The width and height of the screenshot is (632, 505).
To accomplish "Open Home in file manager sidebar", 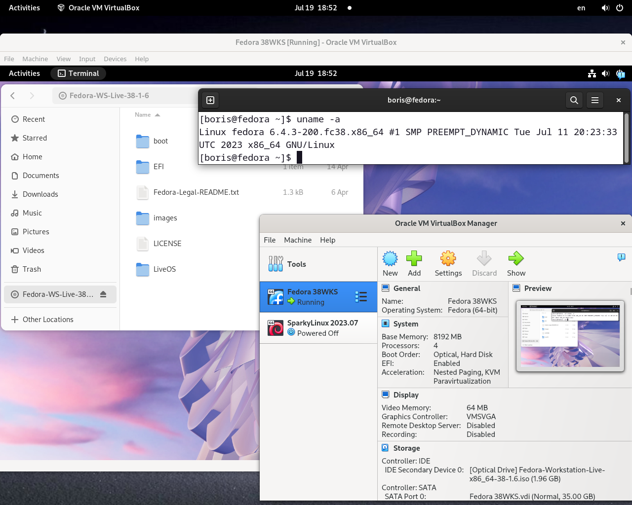I will (60, 157).
